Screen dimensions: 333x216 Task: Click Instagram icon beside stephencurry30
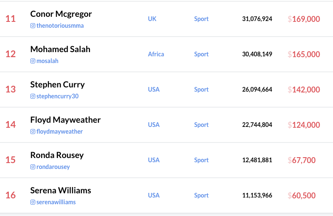coord(33,96)
